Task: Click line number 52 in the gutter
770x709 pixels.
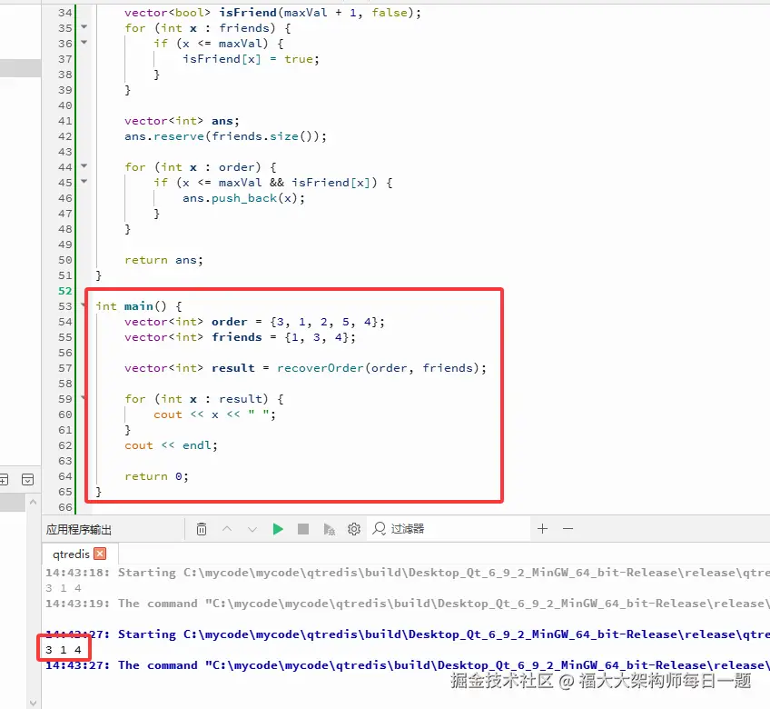Action: (64, 291)
